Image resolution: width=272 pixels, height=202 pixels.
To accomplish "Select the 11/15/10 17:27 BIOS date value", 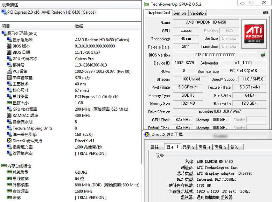I will click(x=88, y=52).
